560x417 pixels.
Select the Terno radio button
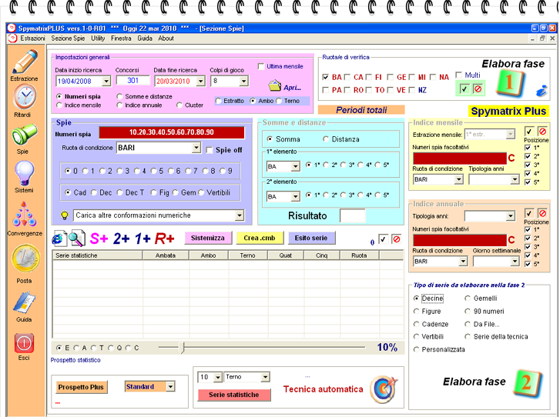pyautogui.click(x=279, y=101)
